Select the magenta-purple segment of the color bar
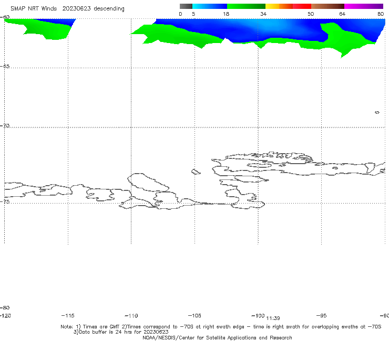The image size is (389, 341). (x=364, y=6)
